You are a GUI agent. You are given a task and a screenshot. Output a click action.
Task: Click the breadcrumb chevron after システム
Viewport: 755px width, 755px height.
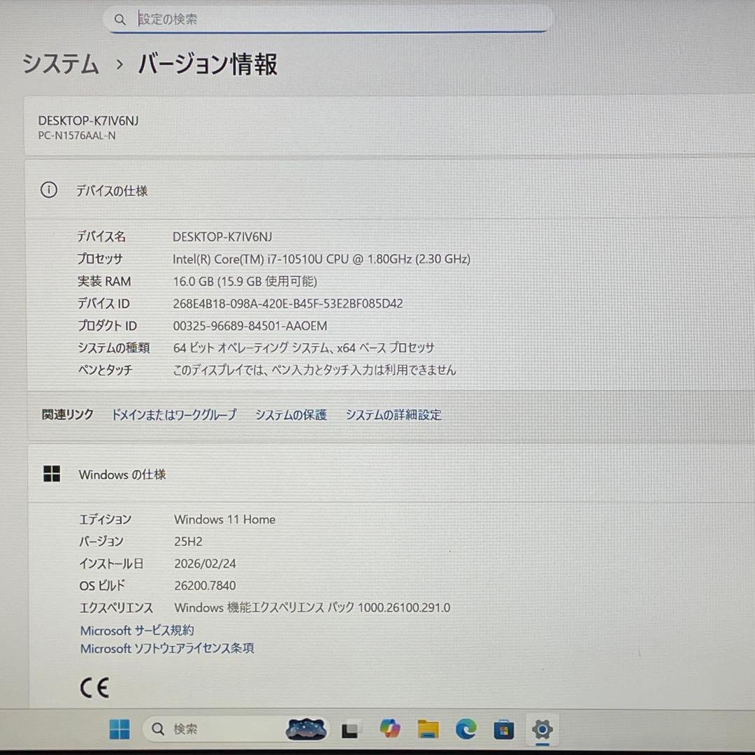click(x=120, y=64)
